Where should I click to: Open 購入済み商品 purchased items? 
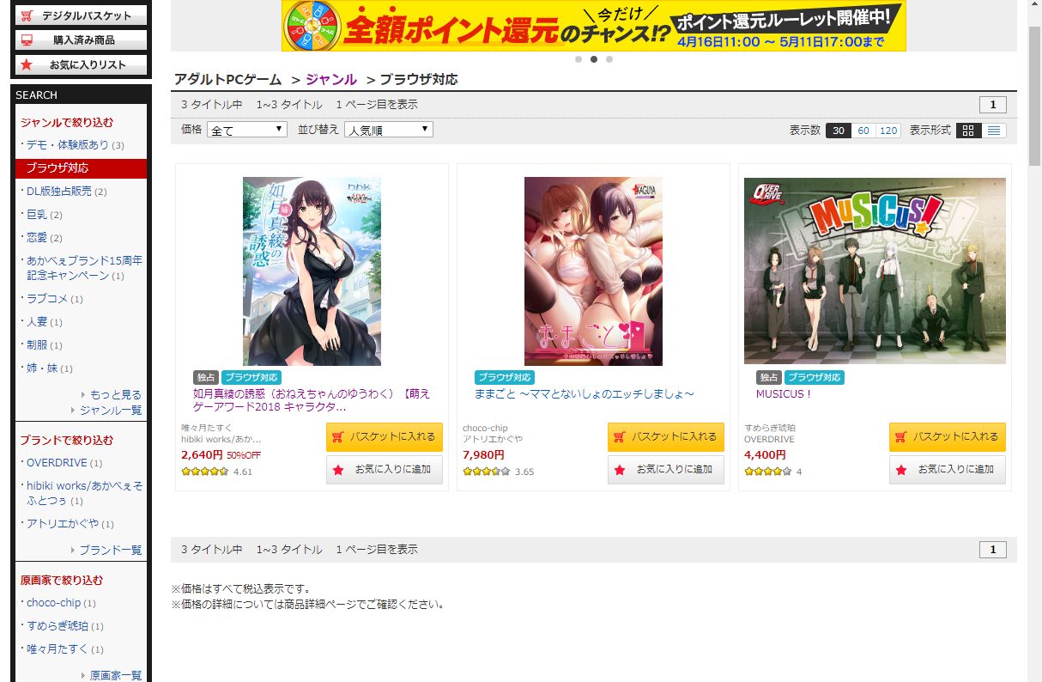coord(81,40)
